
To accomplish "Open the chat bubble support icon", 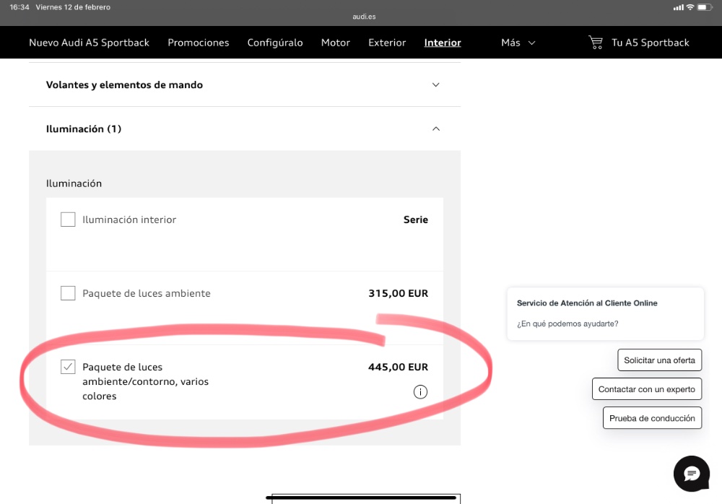I will tap(692, 474).
